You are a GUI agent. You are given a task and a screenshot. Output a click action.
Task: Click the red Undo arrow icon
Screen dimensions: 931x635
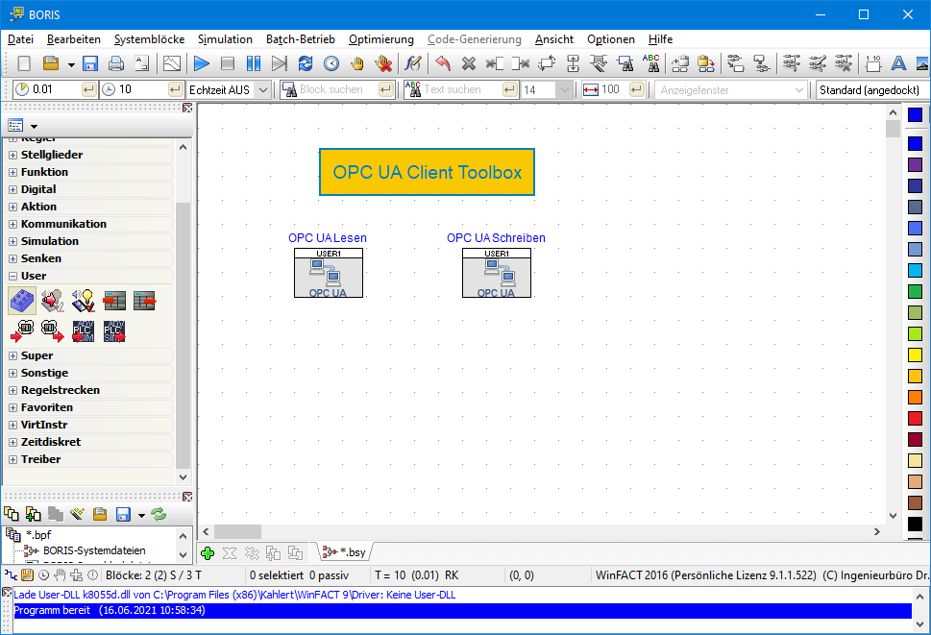442,62
